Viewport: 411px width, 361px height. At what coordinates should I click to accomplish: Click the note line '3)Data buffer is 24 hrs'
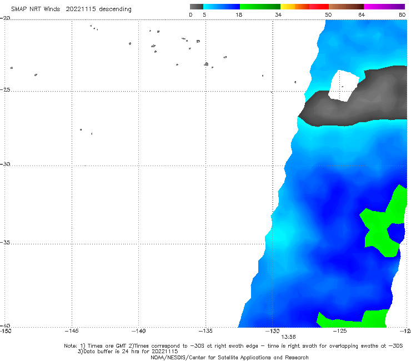tap(128, 352)
